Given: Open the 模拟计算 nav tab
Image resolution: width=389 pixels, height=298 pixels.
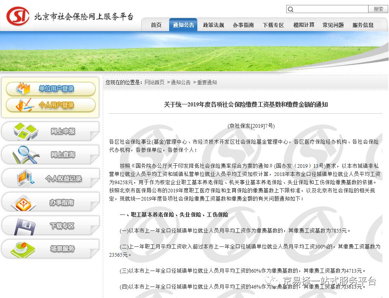Looking at the screenshot, I should [304, 25].
